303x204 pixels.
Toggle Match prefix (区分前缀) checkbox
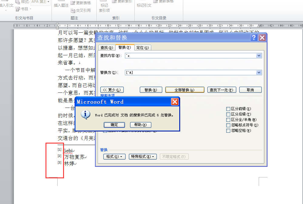click(x=228, y=109)
